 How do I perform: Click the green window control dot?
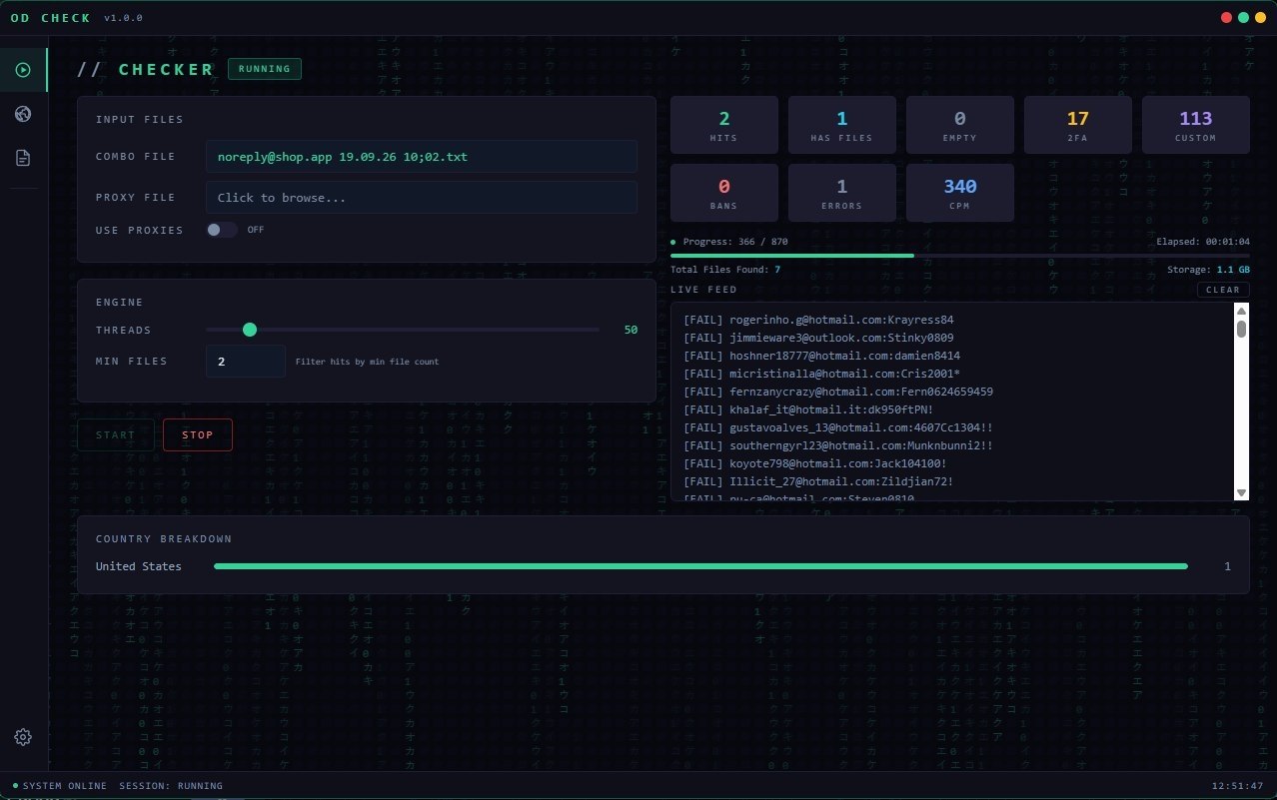pos(1243,17)
